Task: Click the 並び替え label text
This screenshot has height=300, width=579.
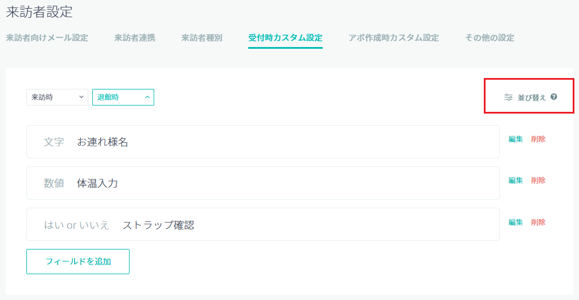Action: [x=532, y=98]
